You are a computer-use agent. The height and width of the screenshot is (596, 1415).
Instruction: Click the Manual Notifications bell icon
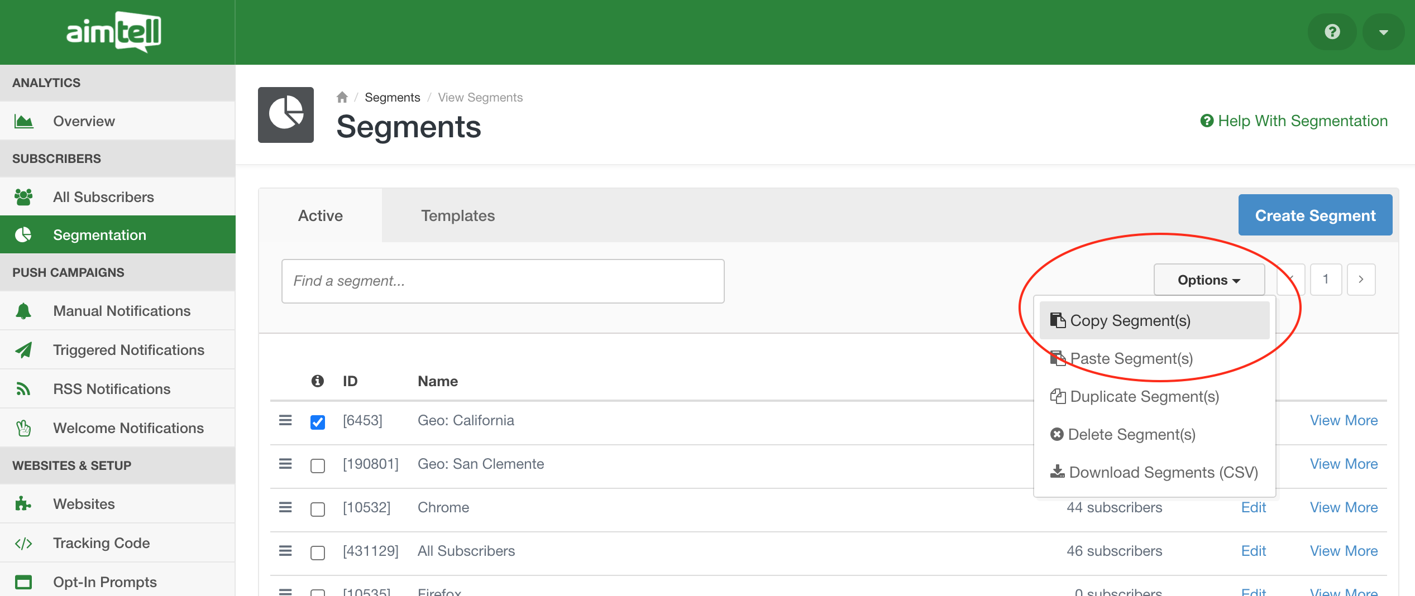pos(23,311)
